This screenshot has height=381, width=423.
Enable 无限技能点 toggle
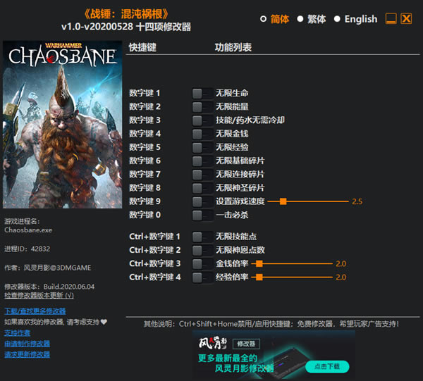(x=202, y=237)
